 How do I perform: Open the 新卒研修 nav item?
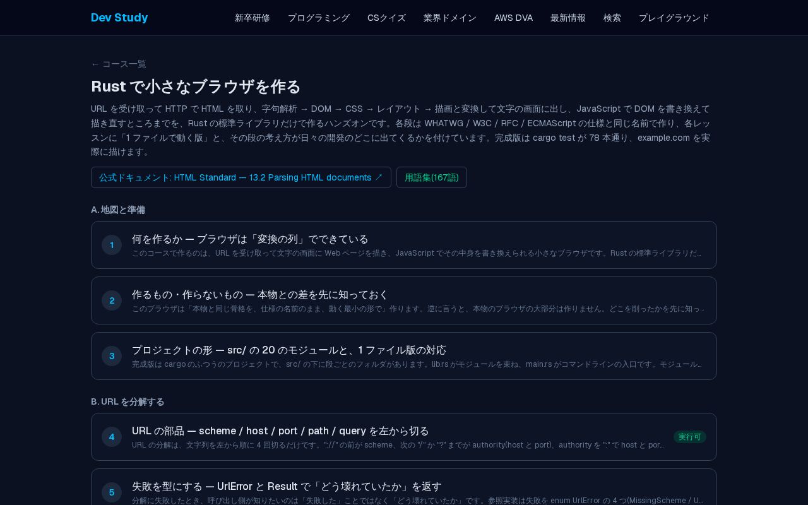pos(252,18)
